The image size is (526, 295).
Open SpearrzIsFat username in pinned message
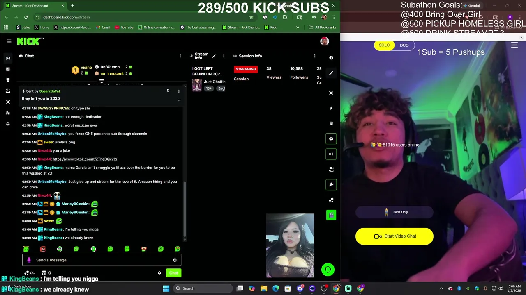point(50,91)
